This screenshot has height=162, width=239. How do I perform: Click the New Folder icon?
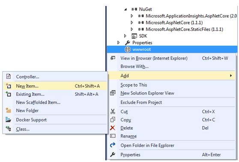point(8,110)
